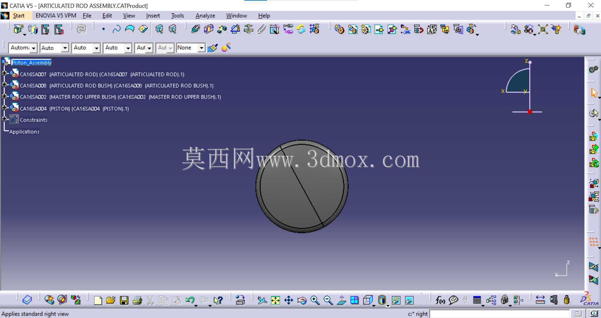The width and height of the screenshot is (601, 318).
Task: Click the Select arrow tool in right toolbar
Action: point(594,93)
